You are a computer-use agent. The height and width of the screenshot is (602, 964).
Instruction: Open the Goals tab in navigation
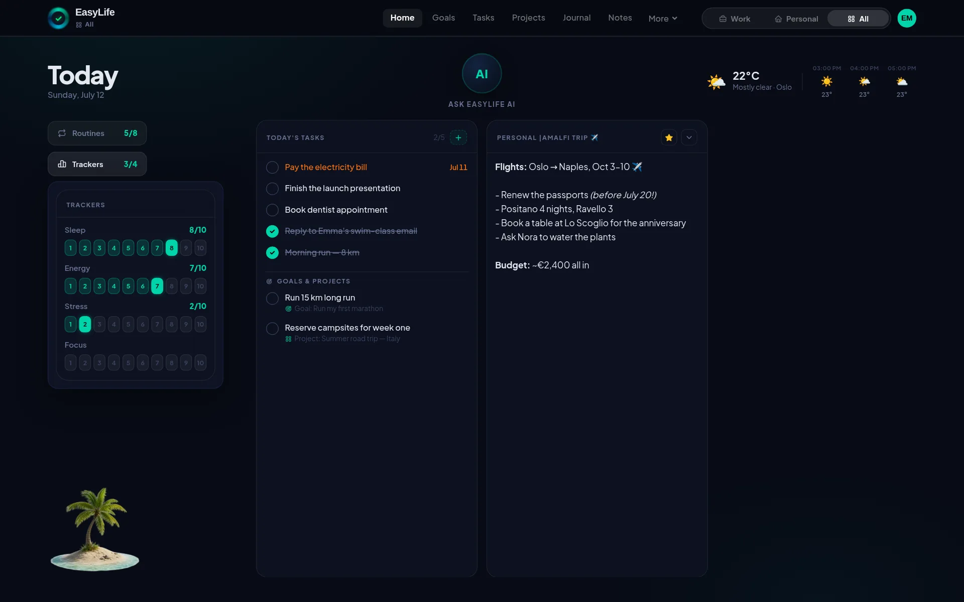click(x=443, y=18)
